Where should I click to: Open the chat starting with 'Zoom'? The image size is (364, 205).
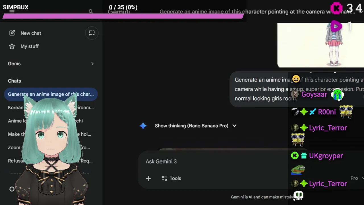point(51,147)
